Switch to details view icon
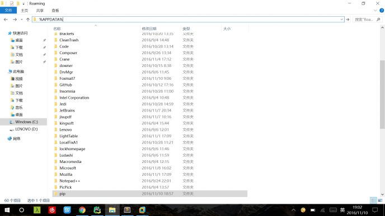This screenshot has width=385, height=216. (x=373, y=200)
